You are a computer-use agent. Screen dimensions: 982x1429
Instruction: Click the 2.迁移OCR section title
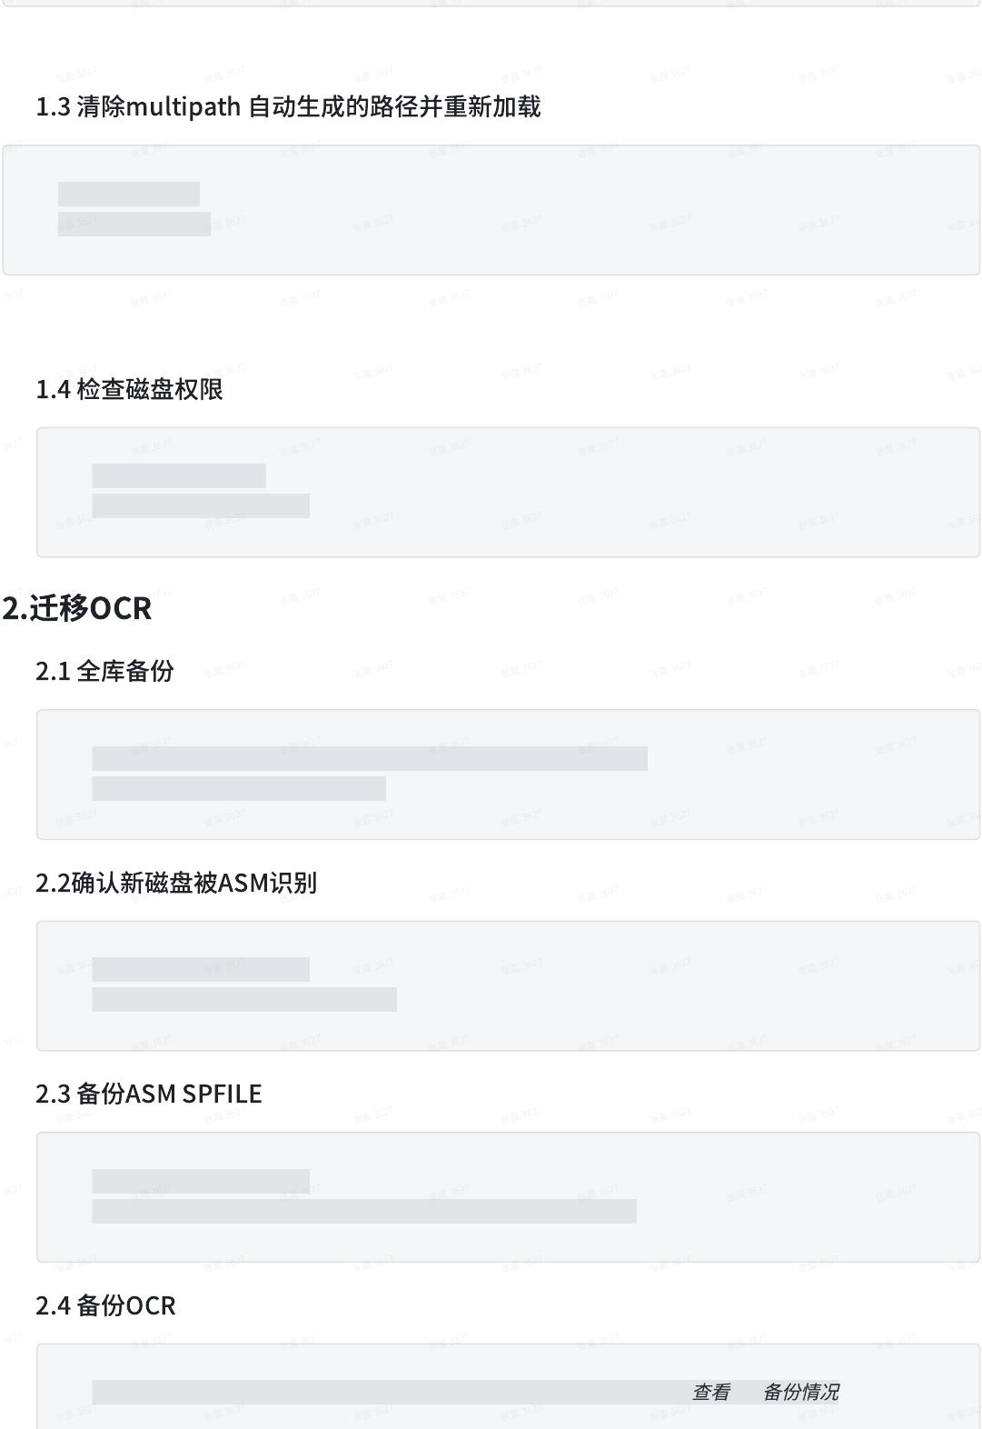(x=76, y=608)
